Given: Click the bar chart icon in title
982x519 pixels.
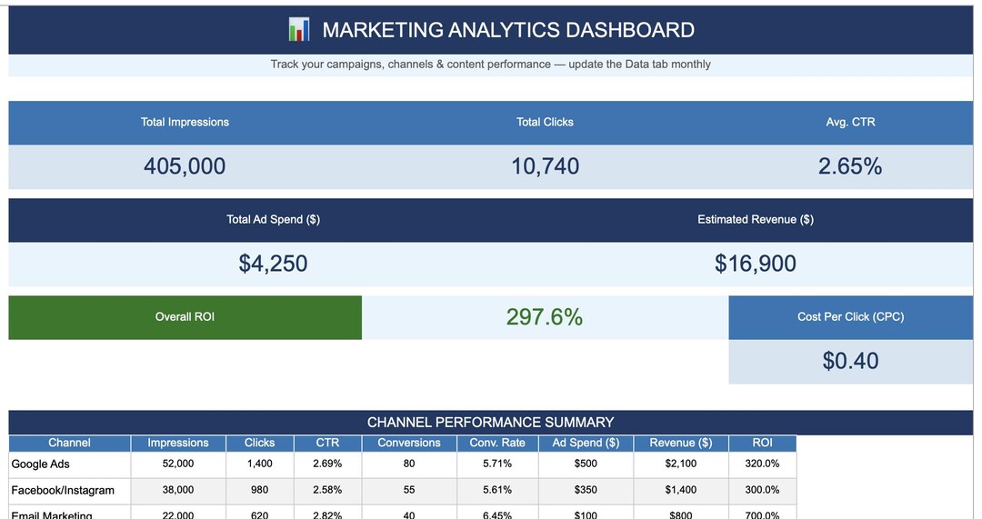Looking at the screenshot, I should pyautogui.click(x=299, y=29).
